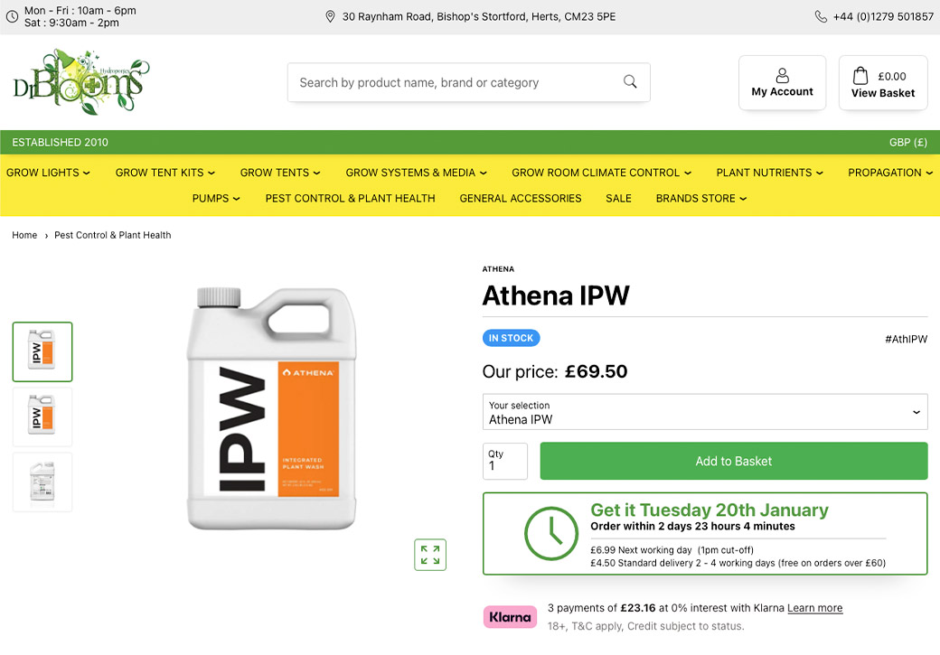Open the View Basket bag icon
940x655 pixels.
pyautogui.click(x=860, y=76)
